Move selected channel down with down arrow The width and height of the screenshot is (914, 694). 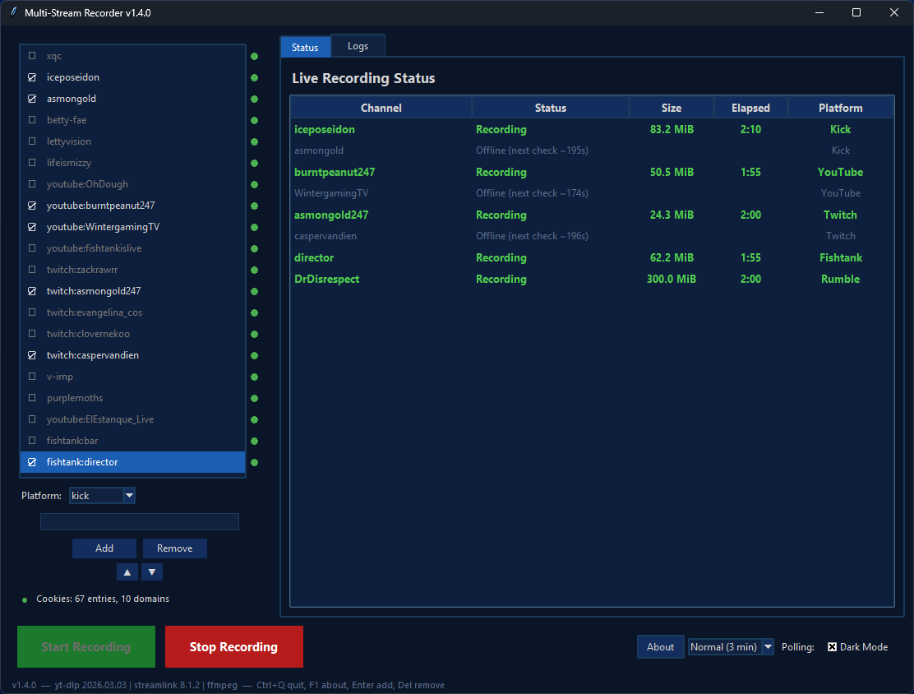[151, 572]
